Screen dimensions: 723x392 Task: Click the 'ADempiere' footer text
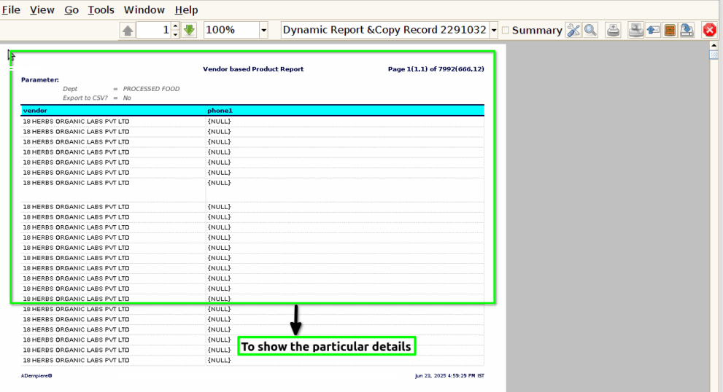pos(36,376)
